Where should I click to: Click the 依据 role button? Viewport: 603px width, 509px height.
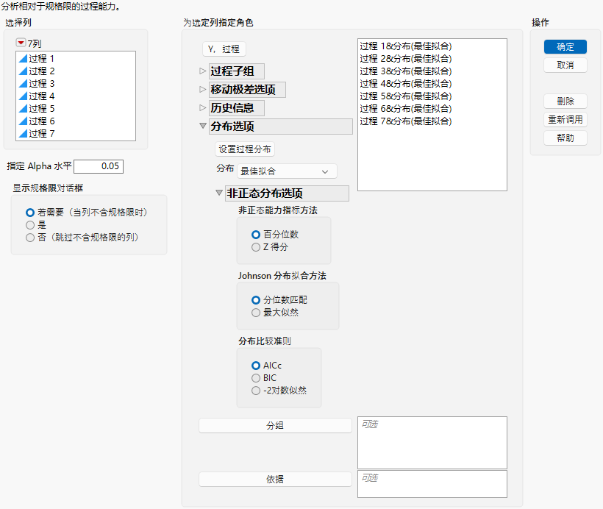275,479
